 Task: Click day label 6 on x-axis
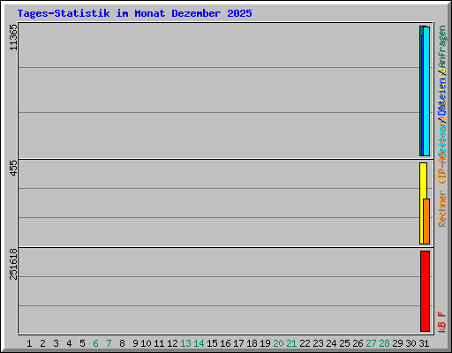pyautogui.click(x=95, y=343)
